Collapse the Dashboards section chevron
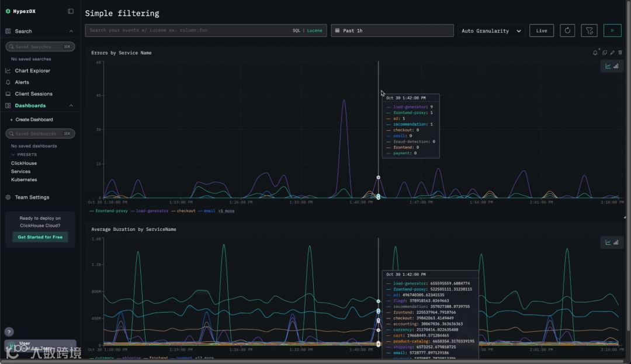This screenshot has height=364, width=631. pyautogui.click(x=71, y=105)
